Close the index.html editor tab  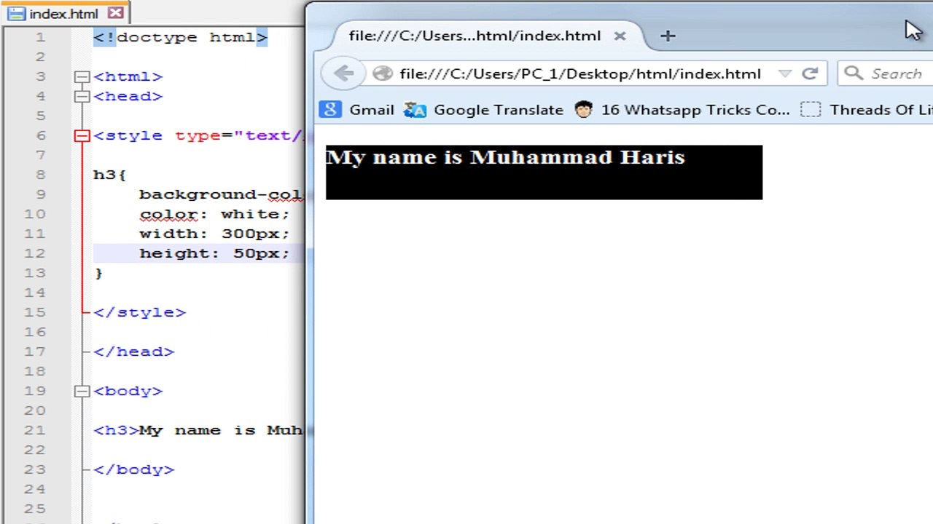115,13
